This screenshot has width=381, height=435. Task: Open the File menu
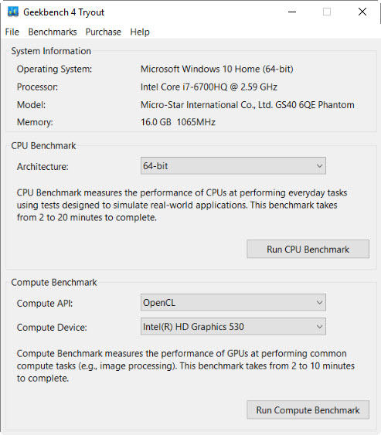[x=12, y=32]
